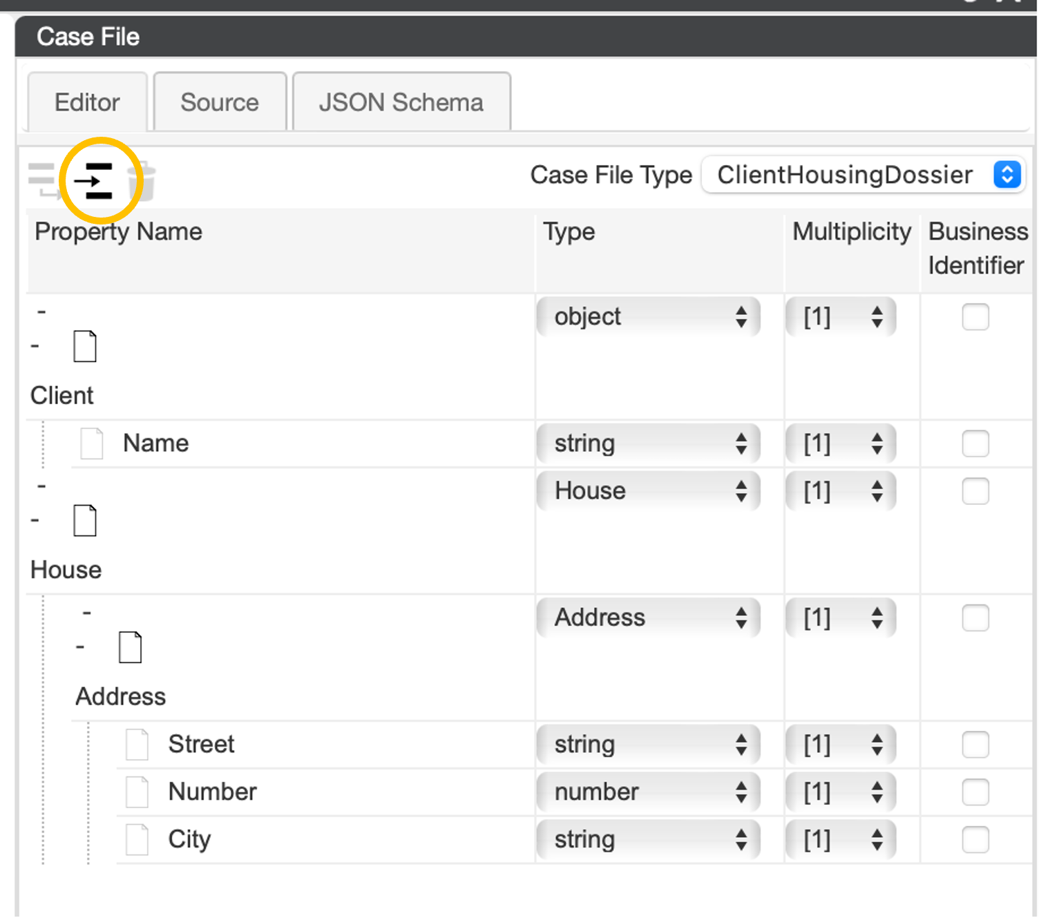Select the Editor tab
Image resolution: width=1048 pixels, height=918 pixels.
[87, 102]
